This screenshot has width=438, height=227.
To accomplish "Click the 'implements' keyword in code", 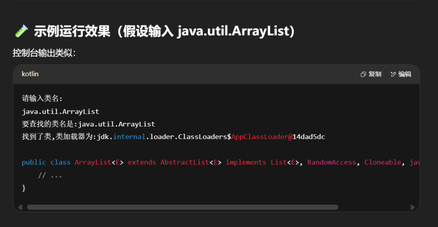I will pos(246,162).
